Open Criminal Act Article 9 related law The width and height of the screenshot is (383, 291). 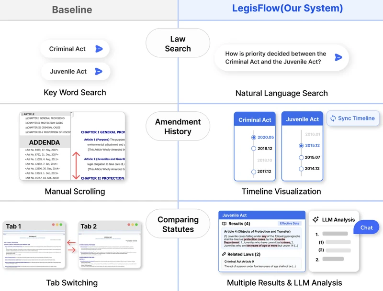pyautogui.click(x=261, y=264)
